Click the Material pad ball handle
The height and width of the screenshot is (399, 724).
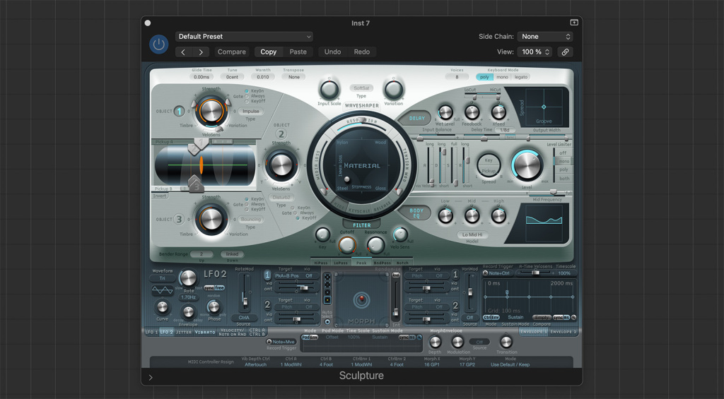point(346,179)
